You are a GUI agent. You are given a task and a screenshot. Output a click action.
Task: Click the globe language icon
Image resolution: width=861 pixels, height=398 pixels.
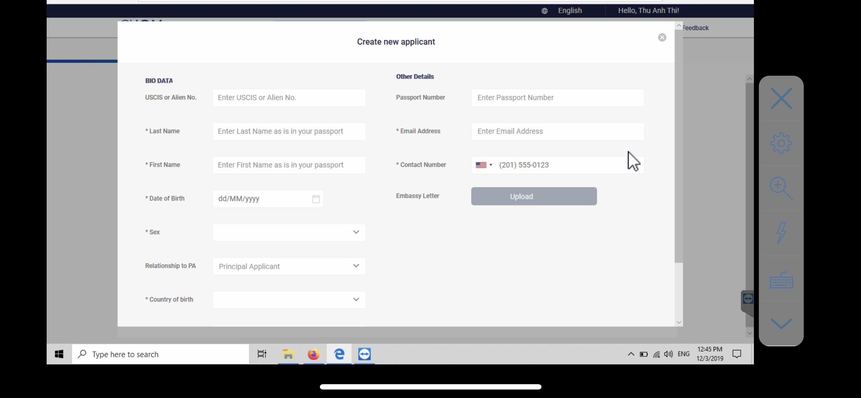tap(544, 11)
